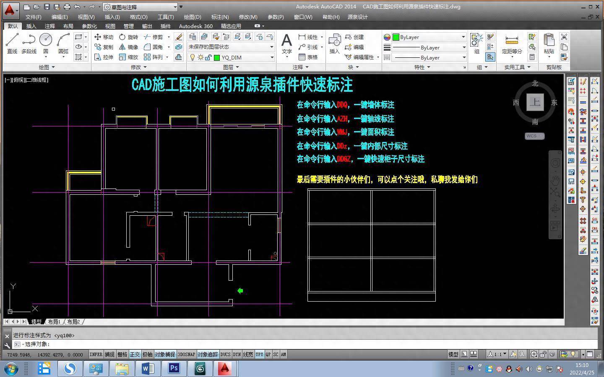The height and width of the screenshot is (377, 604).
Task: Activate the 旋转 (Rotate) tool
Action: point(128,37)
